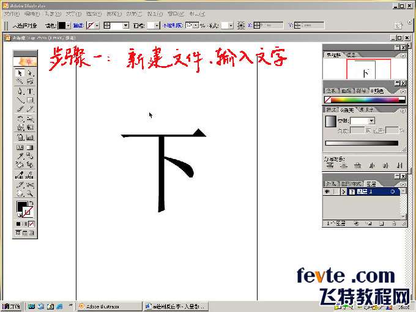Pick the Rectangle tool in the toolbox
The height and width of the screenshot is (312, 416).
30,100
